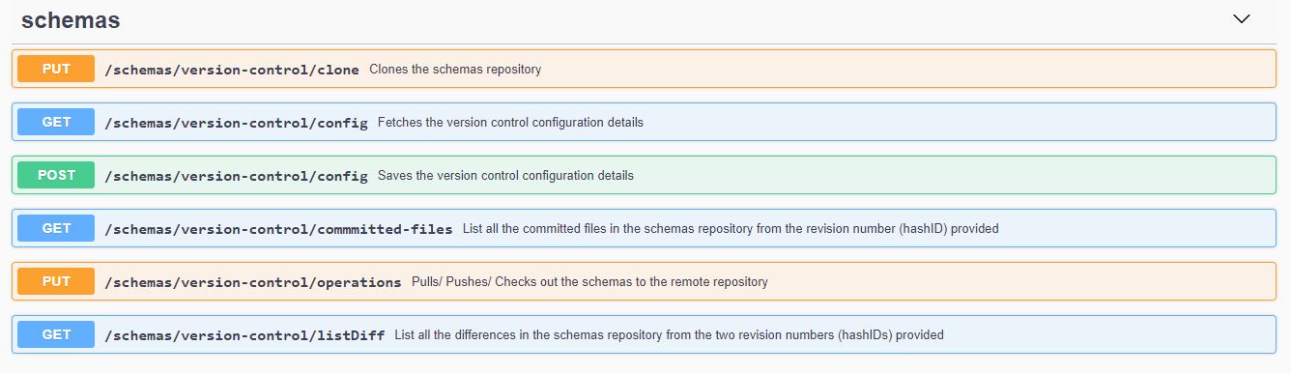Select the schemas section heading
Screen dimensions: 1291x374
[71, 19]
